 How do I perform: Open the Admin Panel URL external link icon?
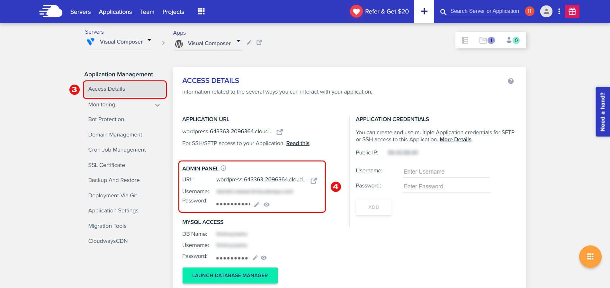point(314,180)
